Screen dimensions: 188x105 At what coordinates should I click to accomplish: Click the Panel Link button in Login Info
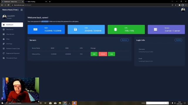tap(178, 40)
